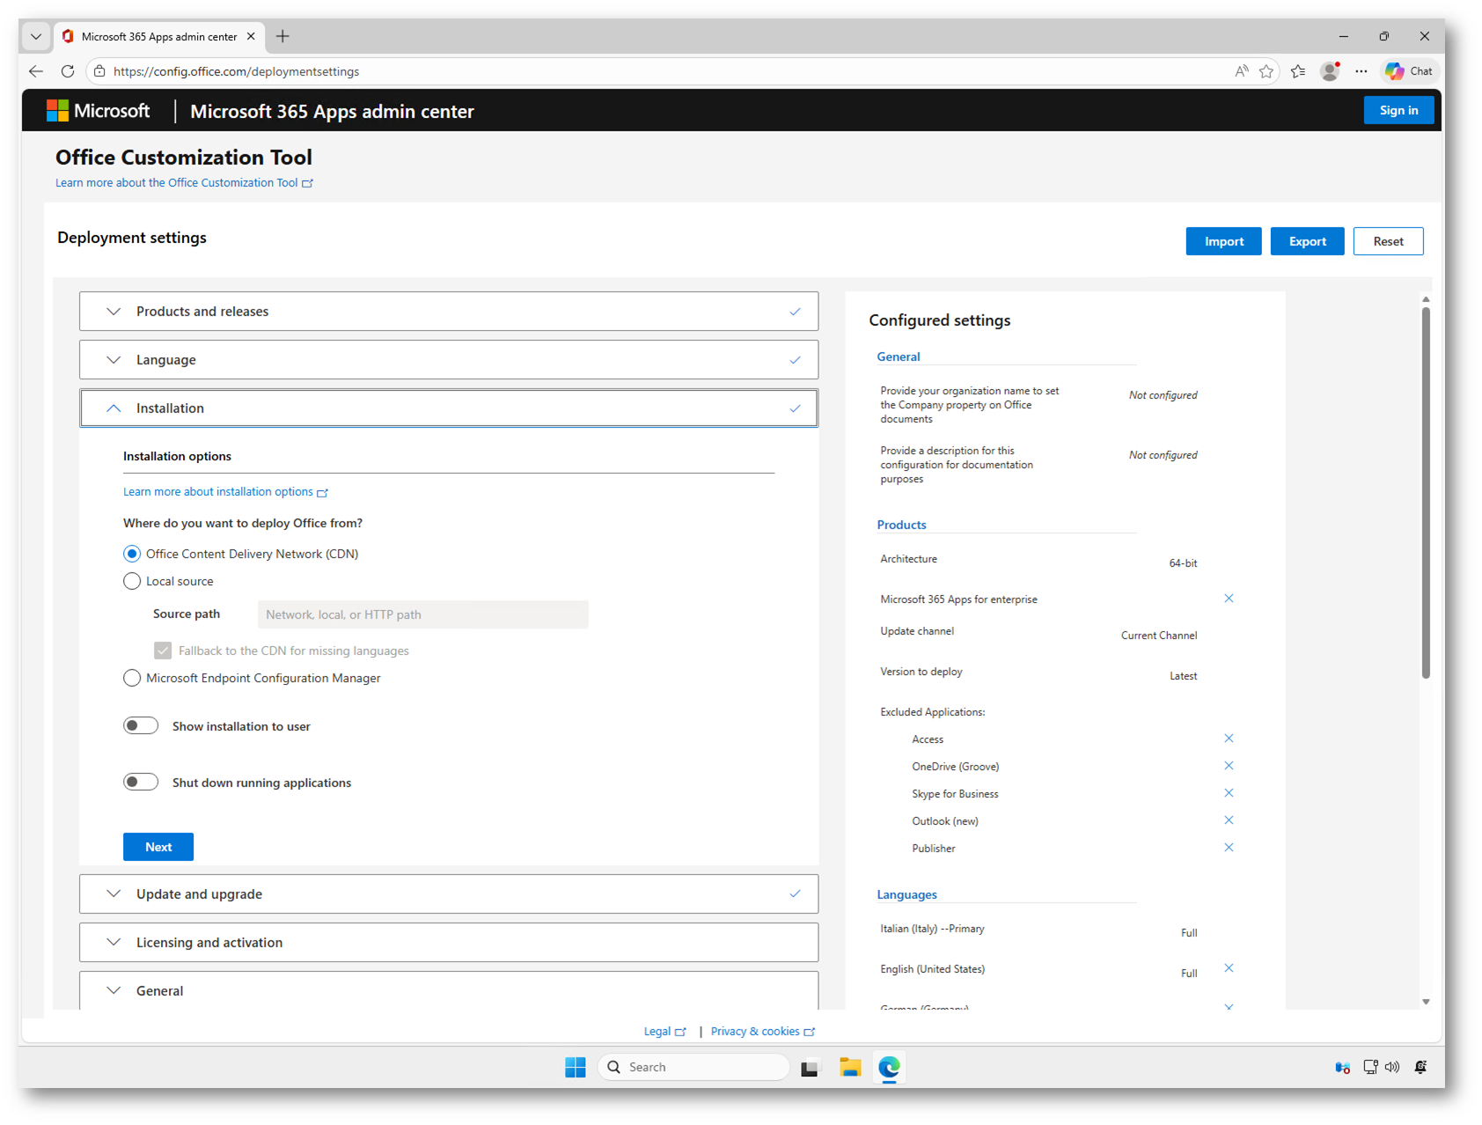Click the Configured settings scrollbar down arrow
This screenshot has height=1125, width=1482.
click(1426, 1002)
